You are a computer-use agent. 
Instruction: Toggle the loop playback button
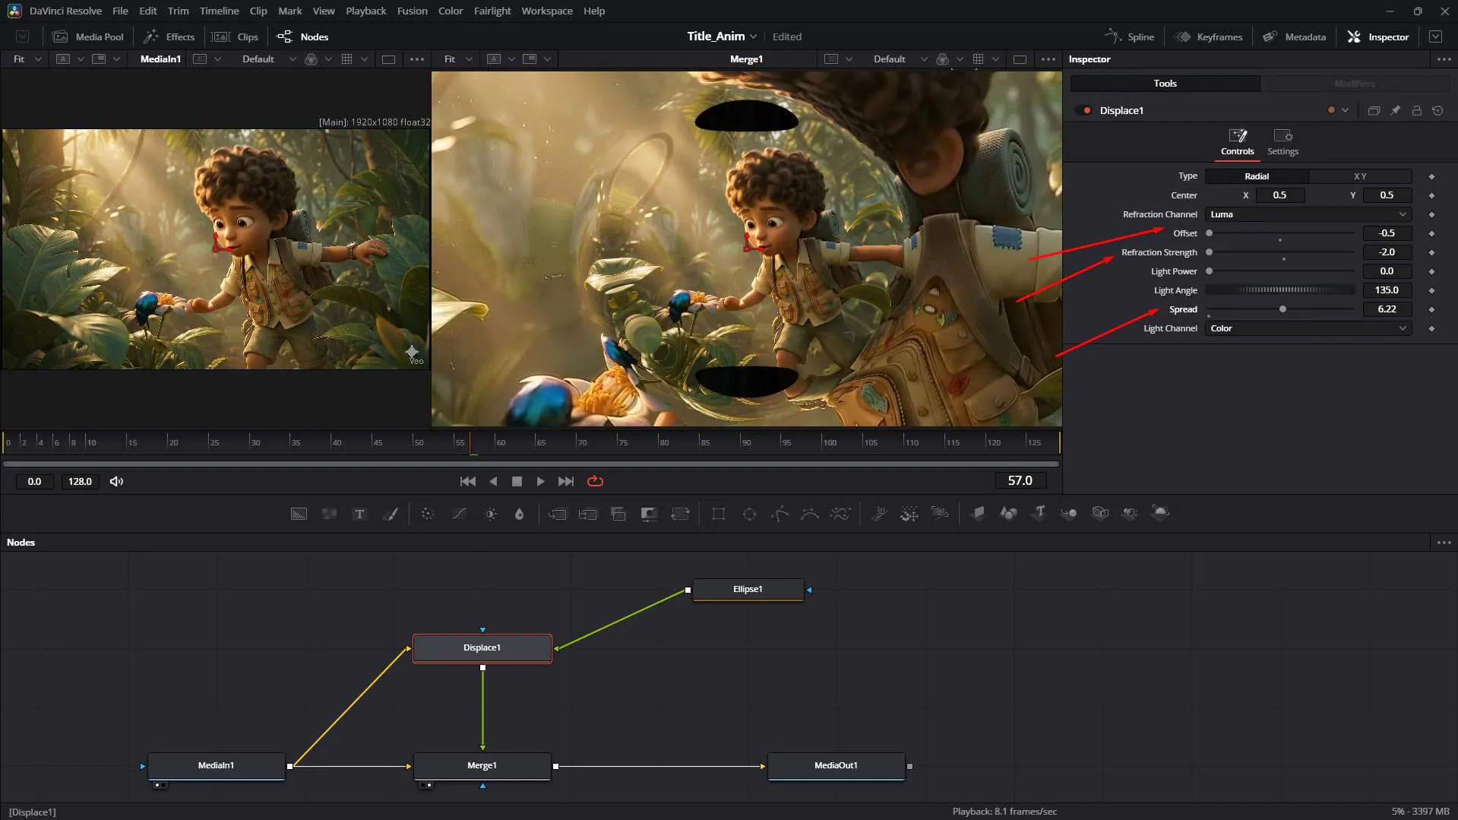[x=595, y=481]
